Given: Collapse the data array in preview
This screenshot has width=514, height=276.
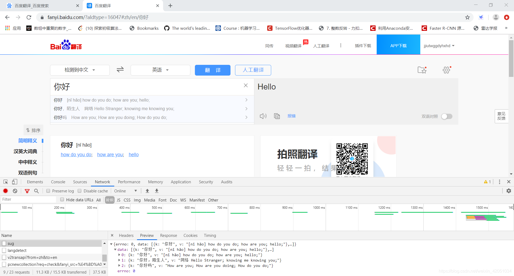Looking at the screenshot, I should point(115,249).
